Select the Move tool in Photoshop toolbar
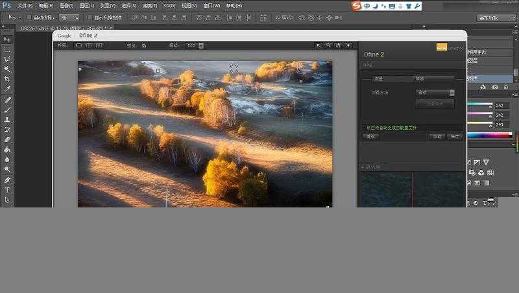This screenshot has height=293, width=519. coord(7,40)
